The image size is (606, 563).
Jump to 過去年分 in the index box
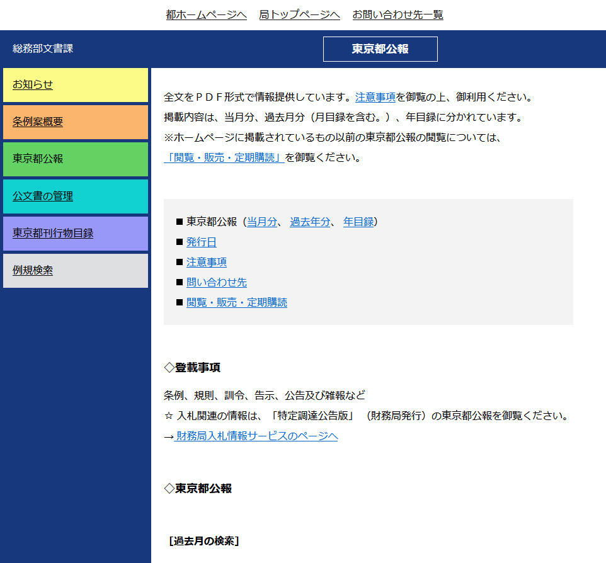pos(310,222)
